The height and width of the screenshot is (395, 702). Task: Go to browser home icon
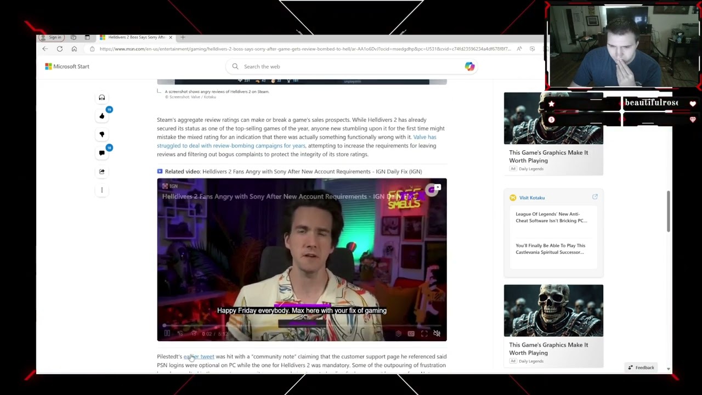74,49
